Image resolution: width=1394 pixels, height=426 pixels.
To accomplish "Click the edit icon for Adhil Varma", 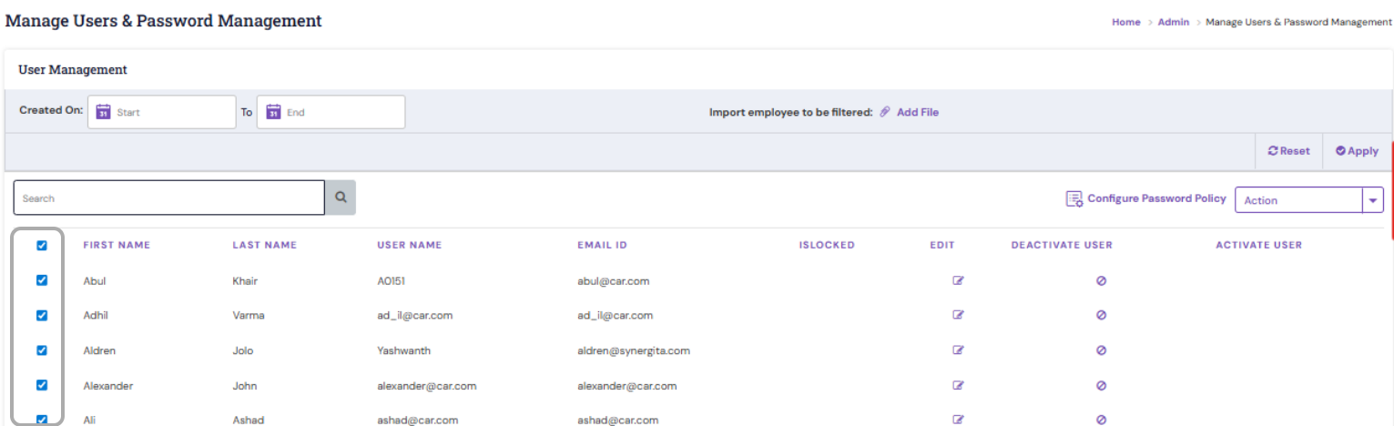I will [958, 315].
